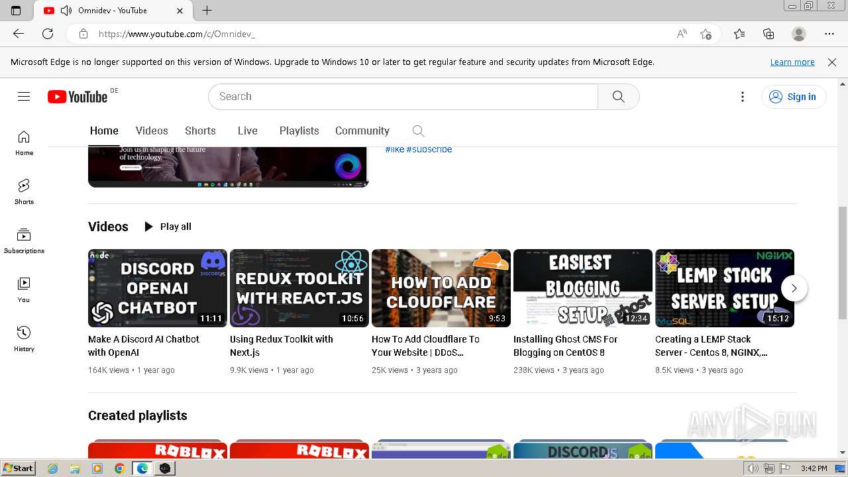Open Chrome from the taskbar
This screenshot has width=848, height=477.
point(119,468)
